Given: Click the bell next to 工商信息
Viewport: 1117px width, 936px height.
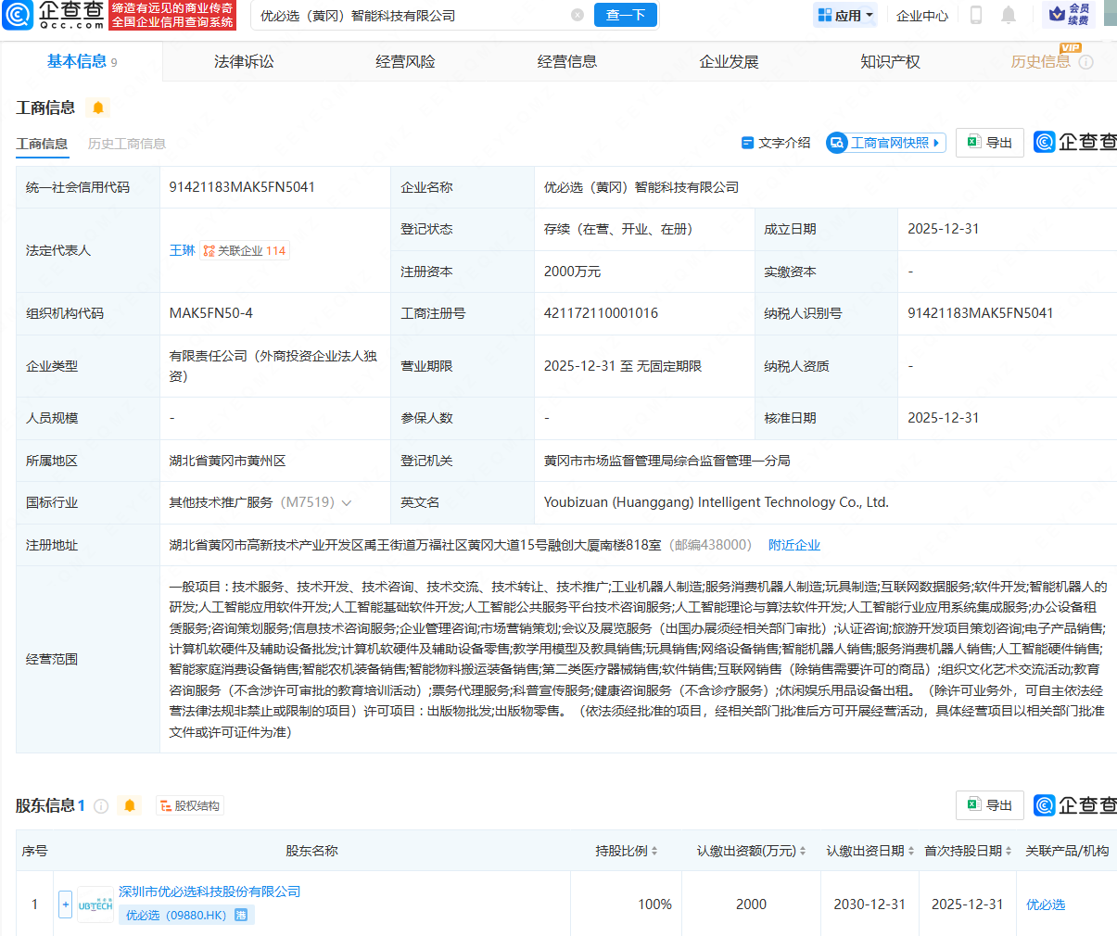Looking at the screenshot, I should pyautogui.click(x=98, y=108).
